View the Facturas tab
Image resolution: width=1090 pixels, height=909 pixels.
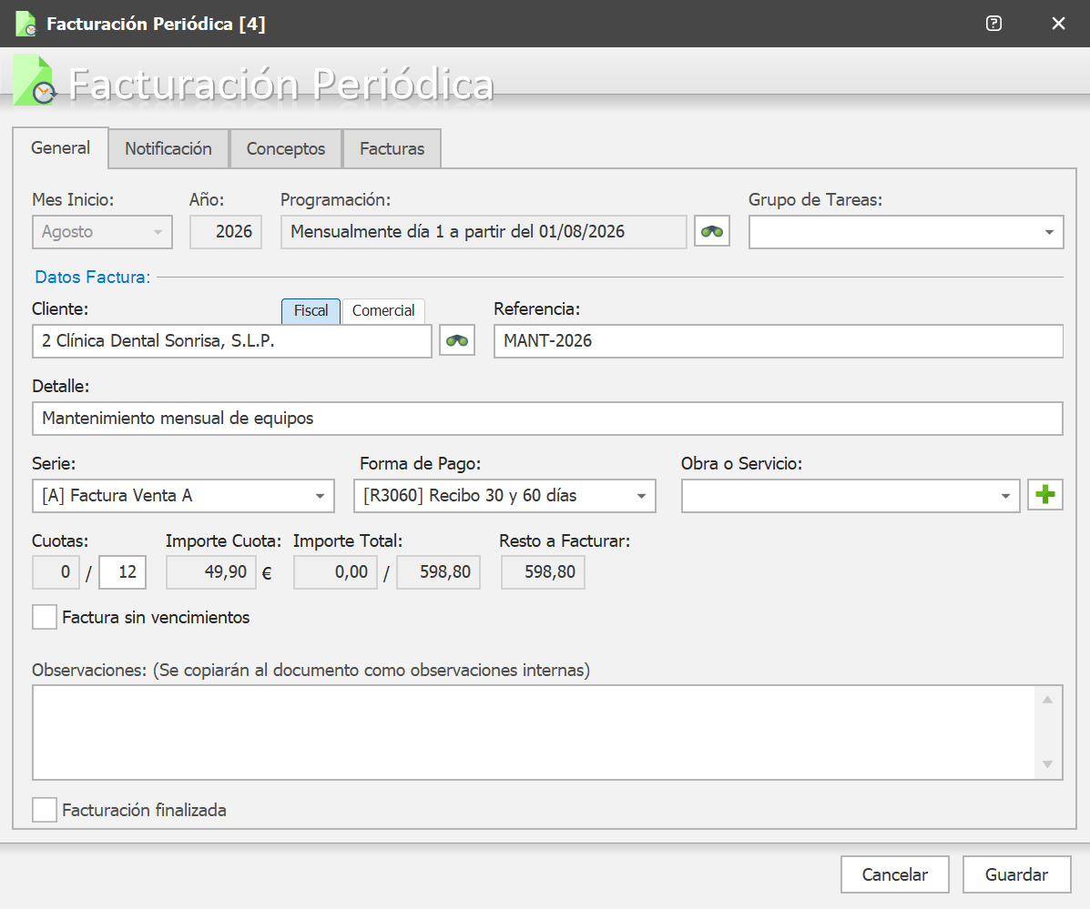[392, 148]
